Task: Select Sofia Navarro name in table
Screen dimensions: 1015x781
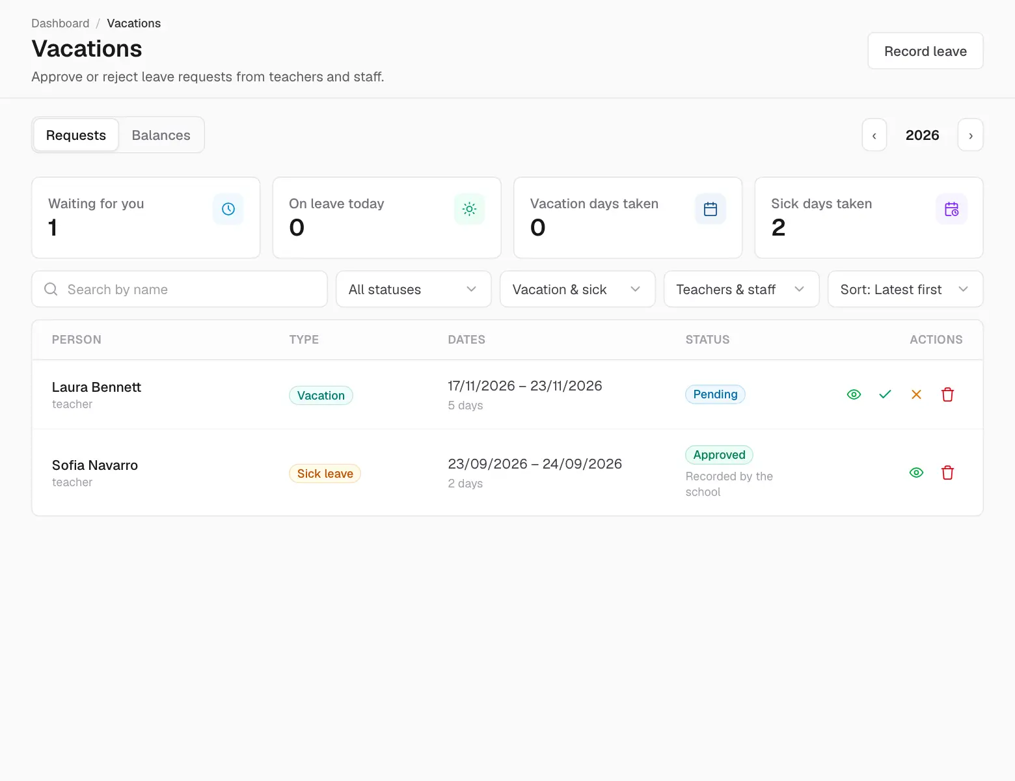Action: 95,465
